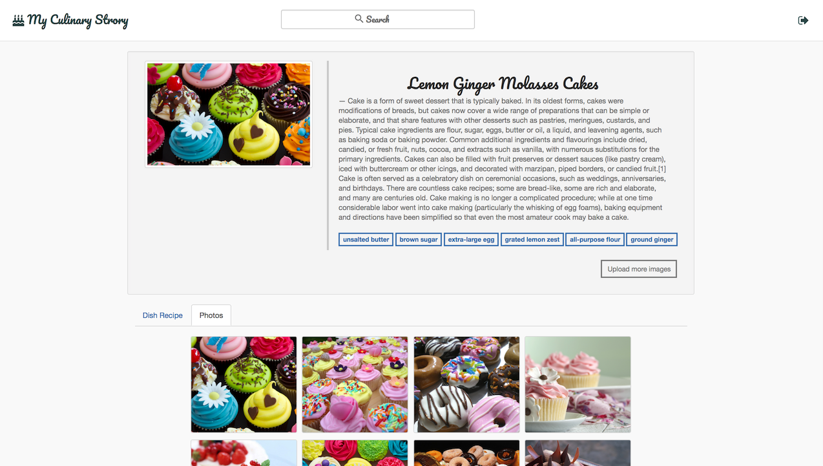Open the strawberry cake photo in second row
The image size is (823, 466).
coord(244,453)
